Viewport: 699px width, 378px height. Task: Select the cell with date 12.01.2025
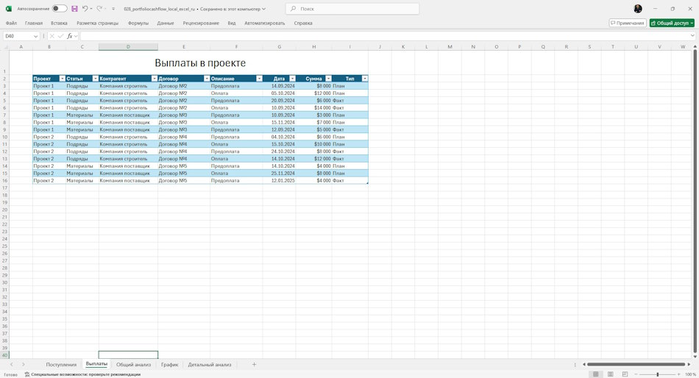(279, 180)
